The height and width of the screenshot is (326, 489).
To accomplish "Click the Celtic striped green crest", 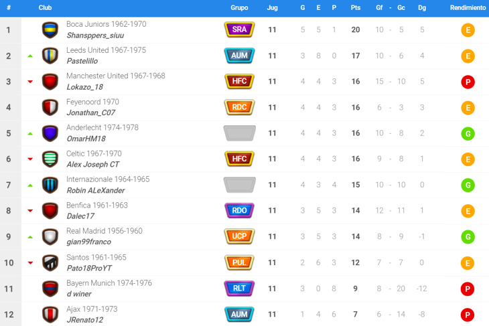I will tap(50, 159).
